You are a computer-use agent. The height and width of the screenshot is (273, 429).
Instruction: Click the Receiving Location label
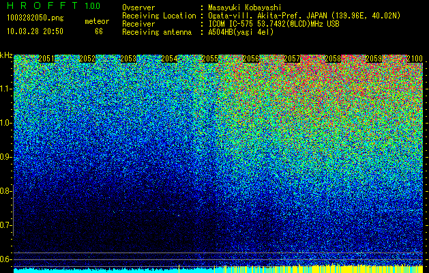(x=159, y=16)
